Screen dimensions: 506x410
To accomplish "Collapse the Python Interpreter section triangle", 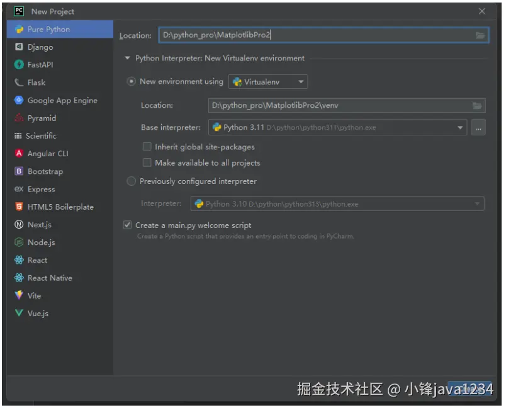I will click(128, 58).
